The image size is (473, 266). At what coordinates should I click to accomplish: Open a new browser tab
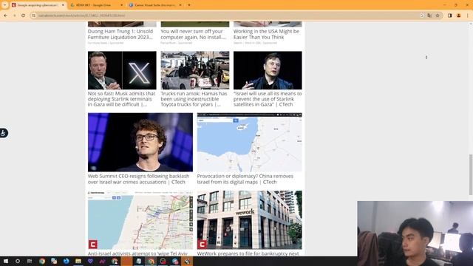(x=189, y=5)
